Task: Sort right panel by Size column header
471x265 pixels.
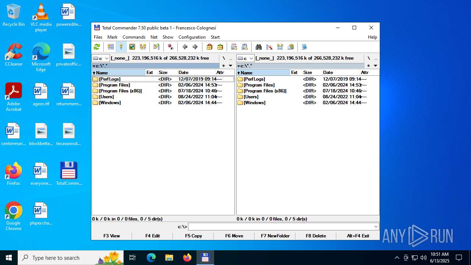Action: point(312,73)
